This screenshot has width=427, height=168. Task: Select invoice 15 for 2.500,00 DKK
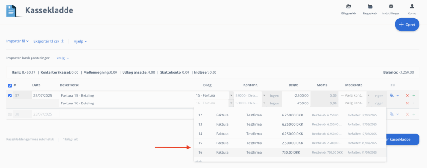[290, 143]
